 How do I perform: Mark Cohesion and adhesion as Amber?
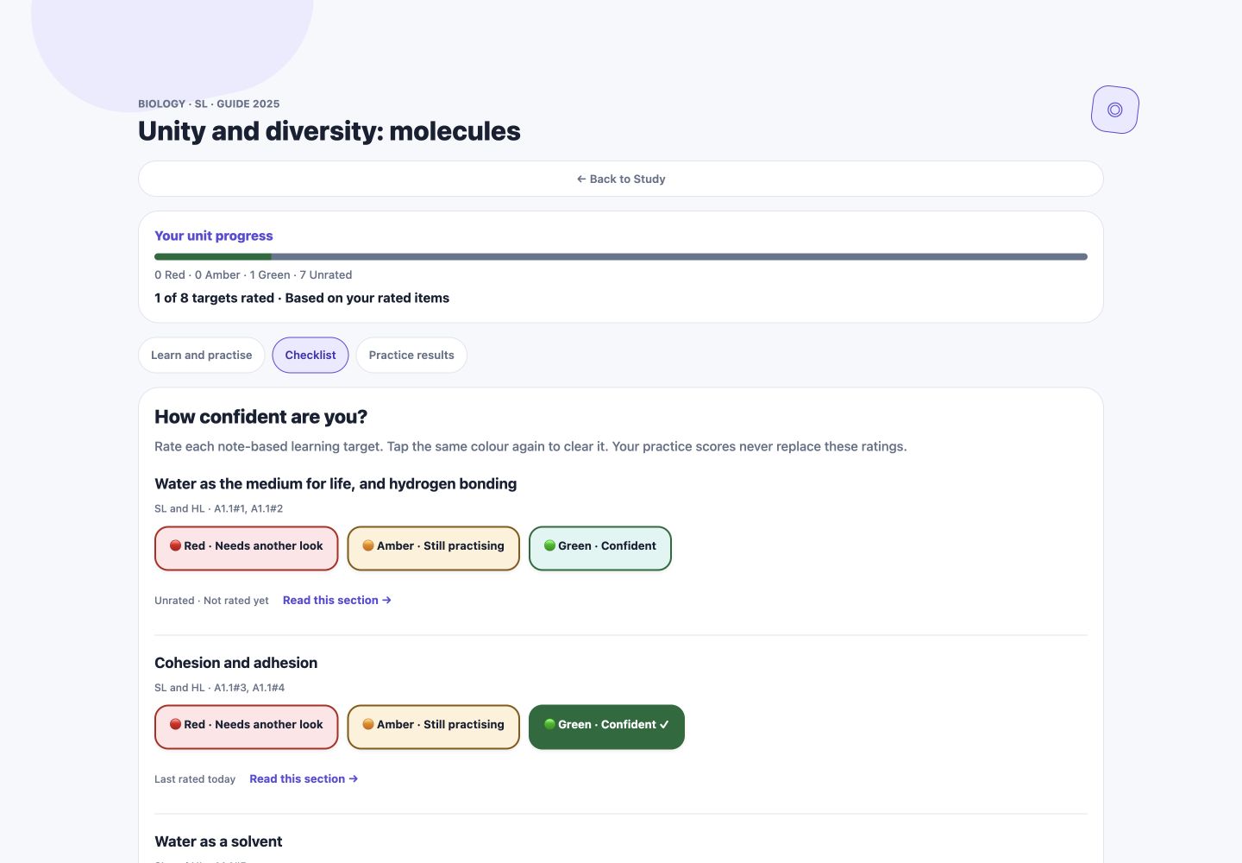[x=433, y=727]
